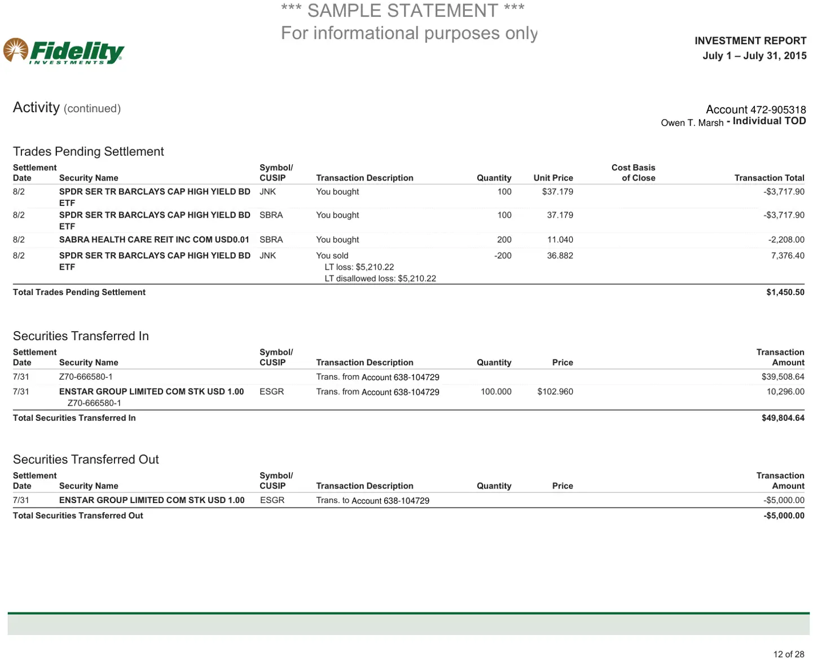Screen dimensions: 813x661
Task: Click the -2,208.00 transaction total
Action: pos(786,240)
